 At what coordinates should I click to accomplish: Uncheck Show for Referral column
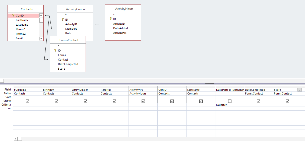coord(114,101)
